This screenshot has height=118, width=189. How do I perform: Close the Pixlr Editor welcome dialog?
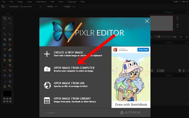pos(147,21)
